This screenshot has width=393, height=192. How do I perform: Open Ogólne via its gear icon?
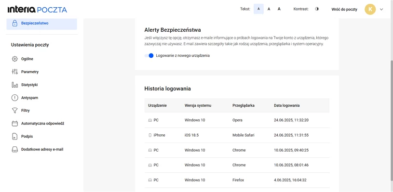[15, 59]
